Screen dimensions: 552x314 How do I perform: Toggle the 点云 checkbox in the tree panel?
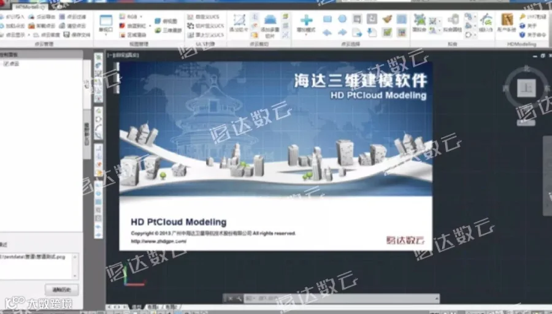[x=6, y=64]
